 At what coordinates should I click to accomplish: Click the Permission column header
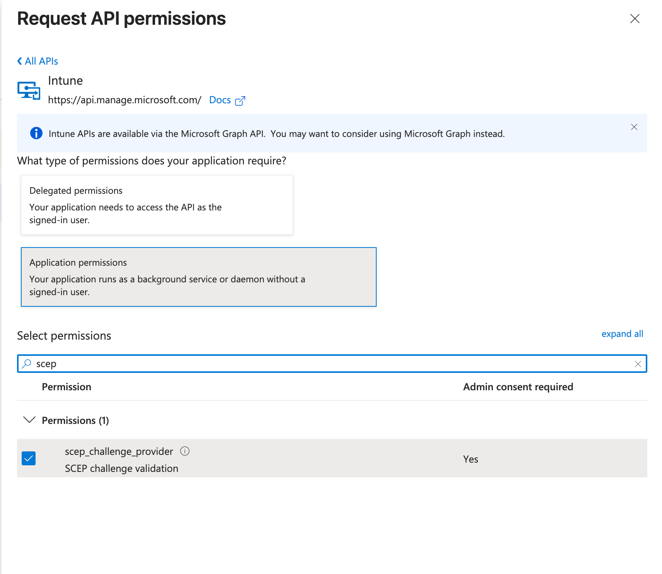pyautogui.click(x=67, y=386)
